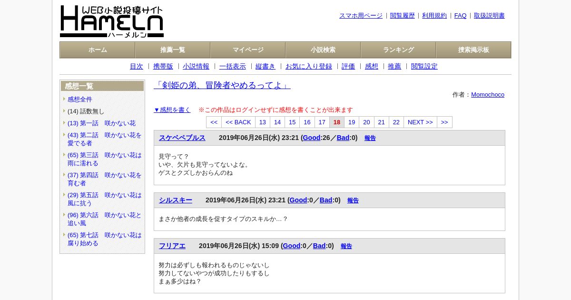Image resolution: width=571 pixels, height=300 pixels.
Task: Select 第六話 咲かない花と追い風
Action: pyautogui.click(x=105, y=219)
